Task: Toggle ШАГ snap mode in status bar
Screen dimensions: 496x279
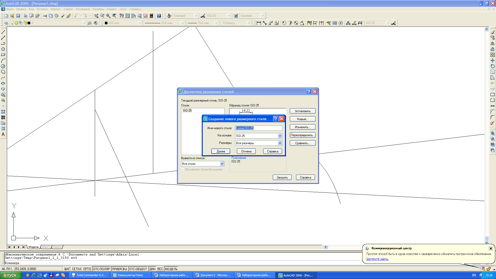Action: point(67,269)
